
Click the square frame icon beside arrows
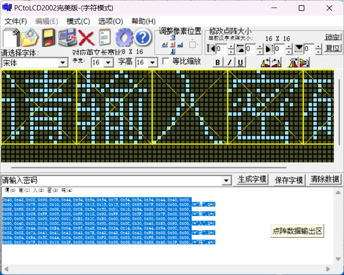(193, 45)
